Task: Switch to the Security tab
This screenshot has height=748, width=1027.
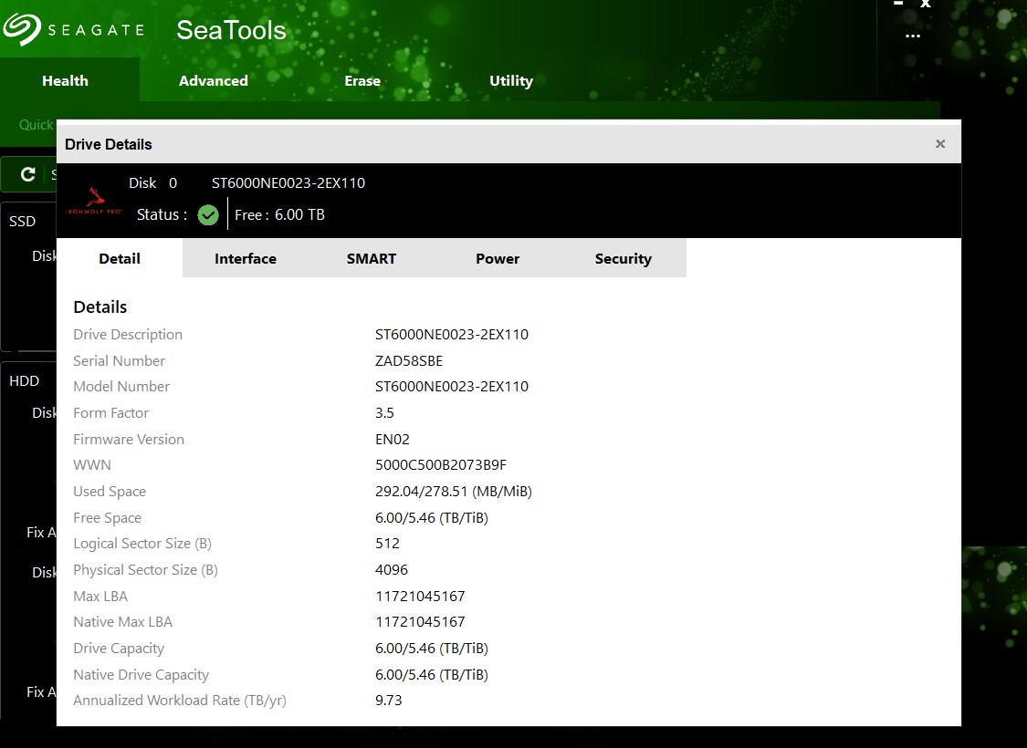Action: pos(624,259)
